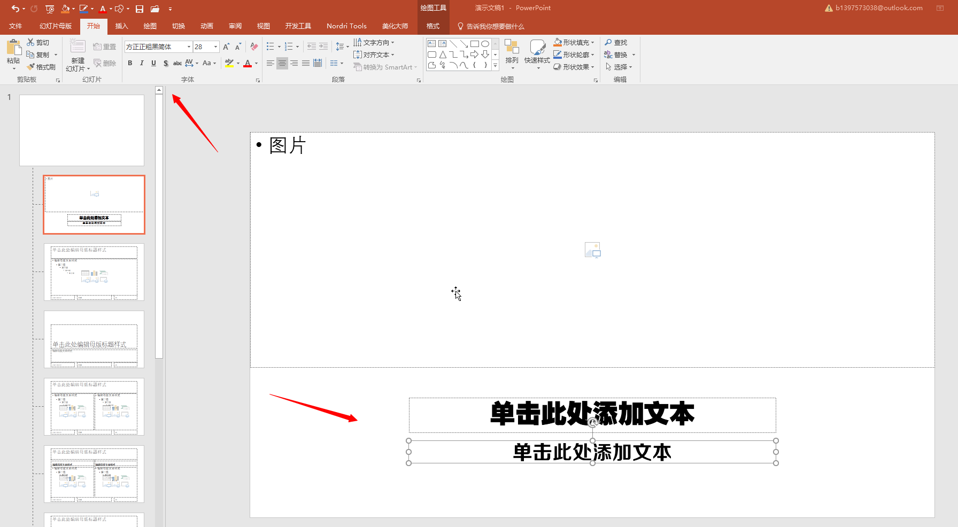The image size is (958, 527).
Task: Toggle text Shadow formatting
Action: click(x=166, y=63)
